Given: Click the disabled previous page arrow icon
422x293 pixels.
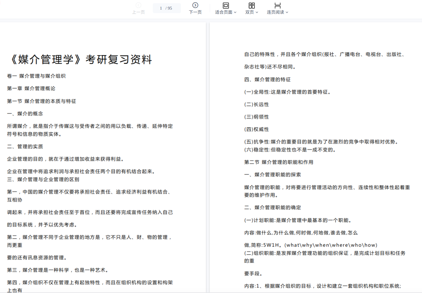Looking at the screenshot, I should tap(138, 5).
